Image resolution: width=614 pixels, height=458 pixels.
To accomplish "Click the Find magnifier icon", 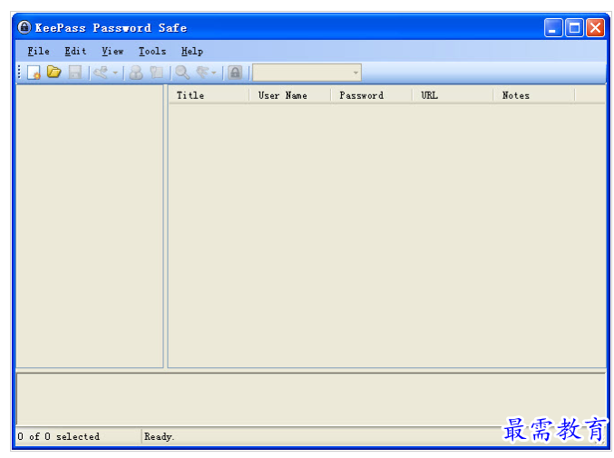I will 182,73.
